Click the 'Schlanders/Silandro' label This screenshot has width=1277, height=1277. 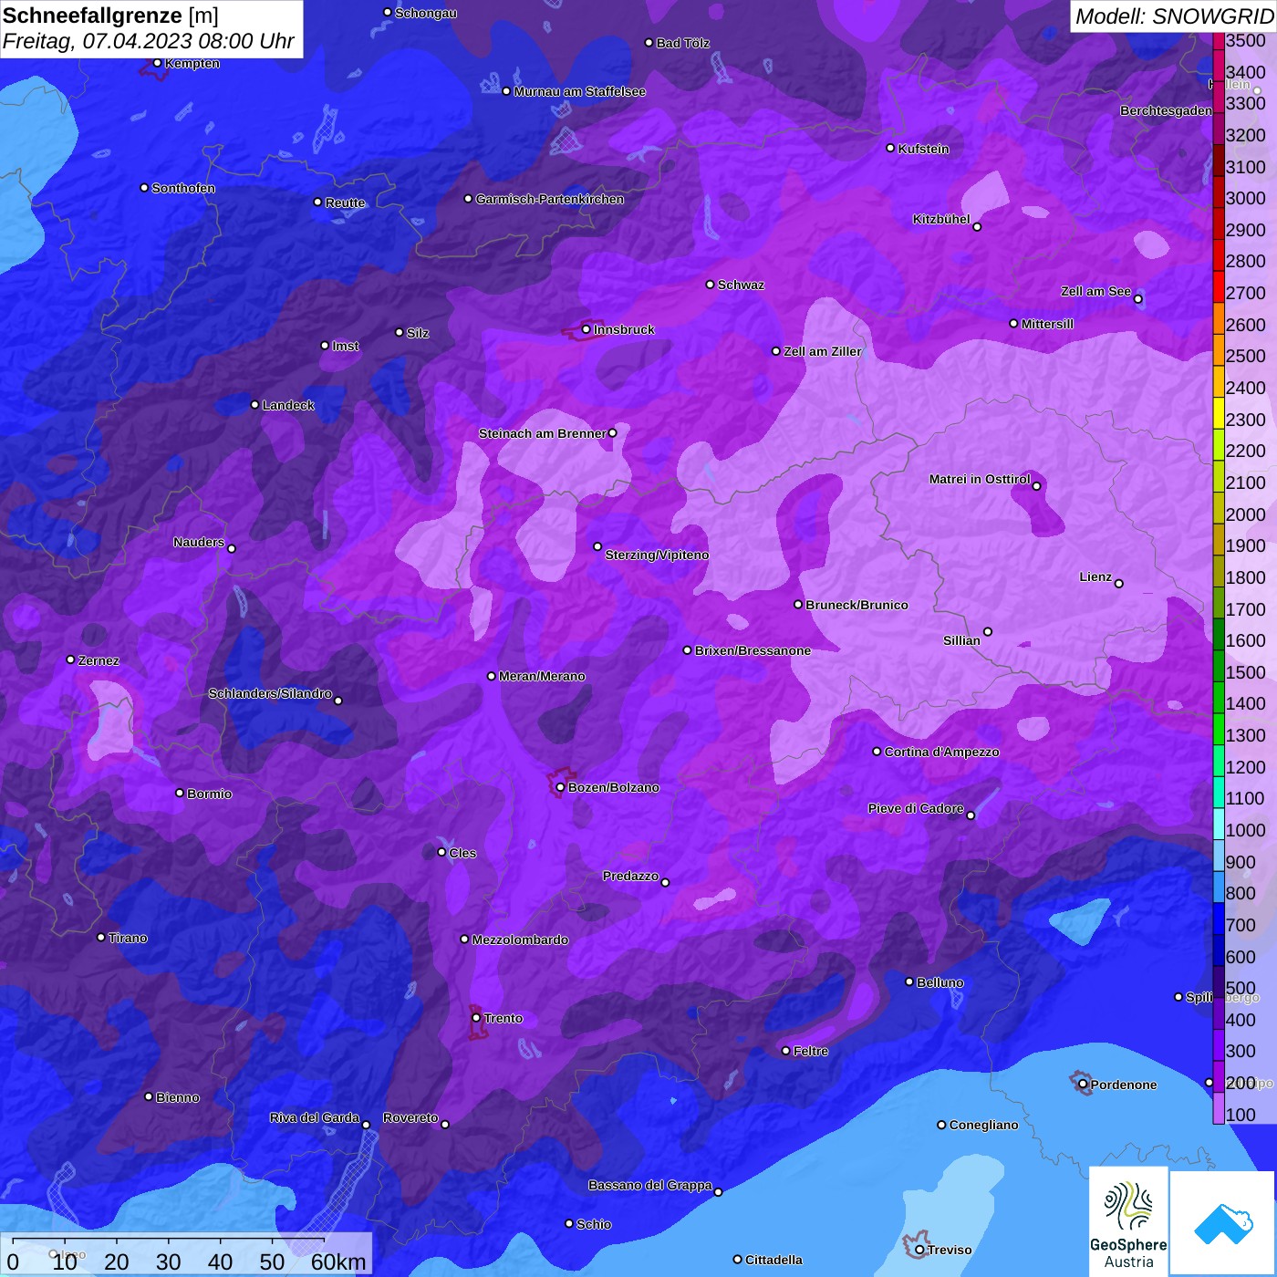pyautogui.click(x=270, y=693)
